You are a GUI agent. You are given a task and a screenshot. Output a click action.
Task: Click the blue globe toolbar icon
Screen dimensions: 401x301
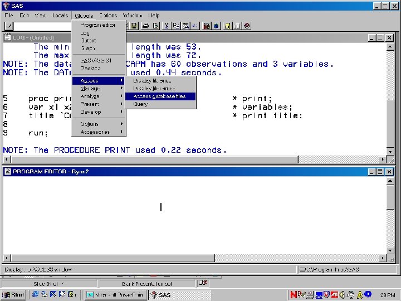(x=216, y=26)
